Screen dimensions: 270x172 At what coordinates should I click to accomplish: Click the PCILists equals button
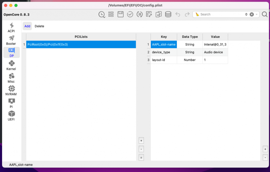coord(141,157)
